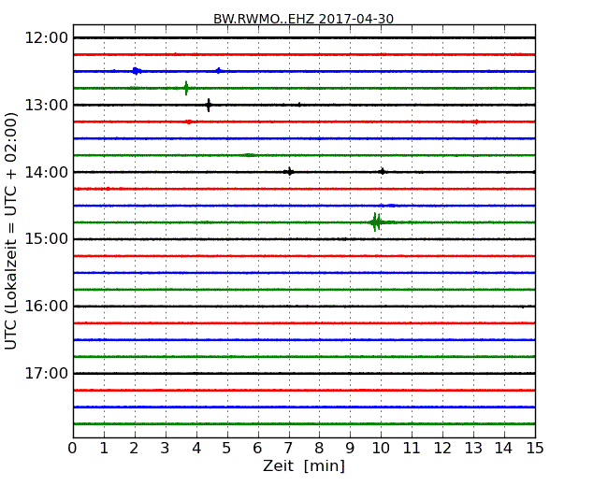608x486 pixels.
Task: Click x-axis tick label 12
Action: coord(442,449)
